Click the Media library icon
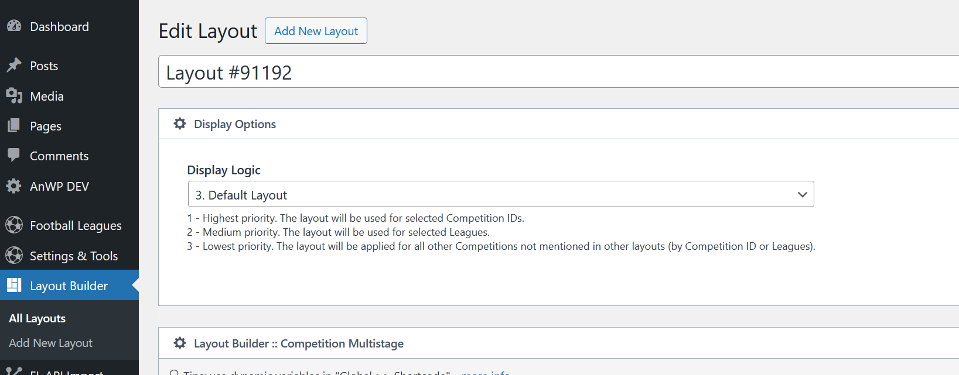Screen dimensions: 959x375 [x=14, y=95]
